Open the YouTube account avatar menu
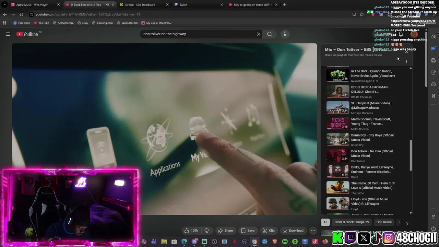 pos(414,34)
